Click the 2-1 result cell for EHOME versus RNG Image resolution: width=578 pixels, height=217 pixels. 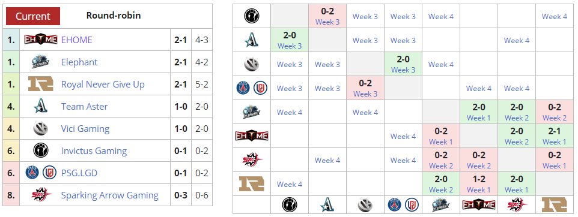(x=554, y=135)
